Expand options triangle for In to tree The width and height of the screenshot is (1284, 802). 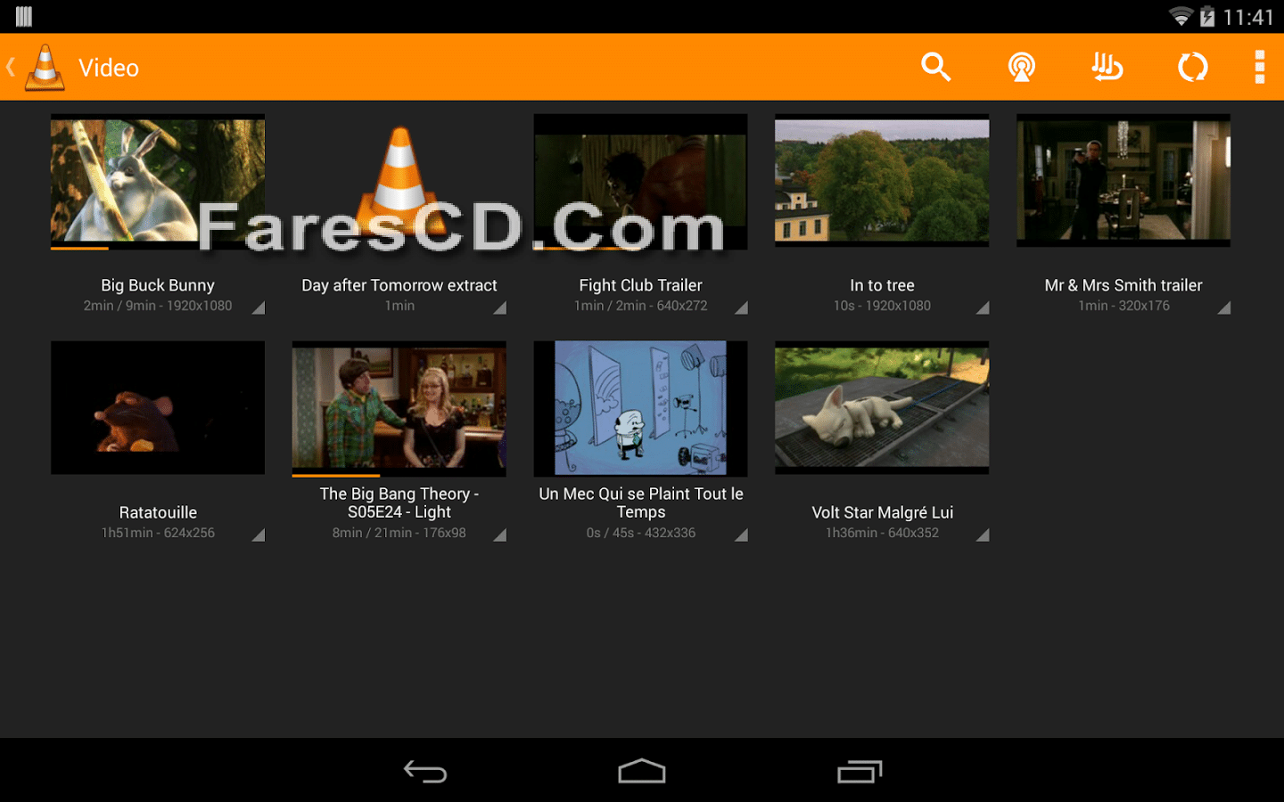982,307
